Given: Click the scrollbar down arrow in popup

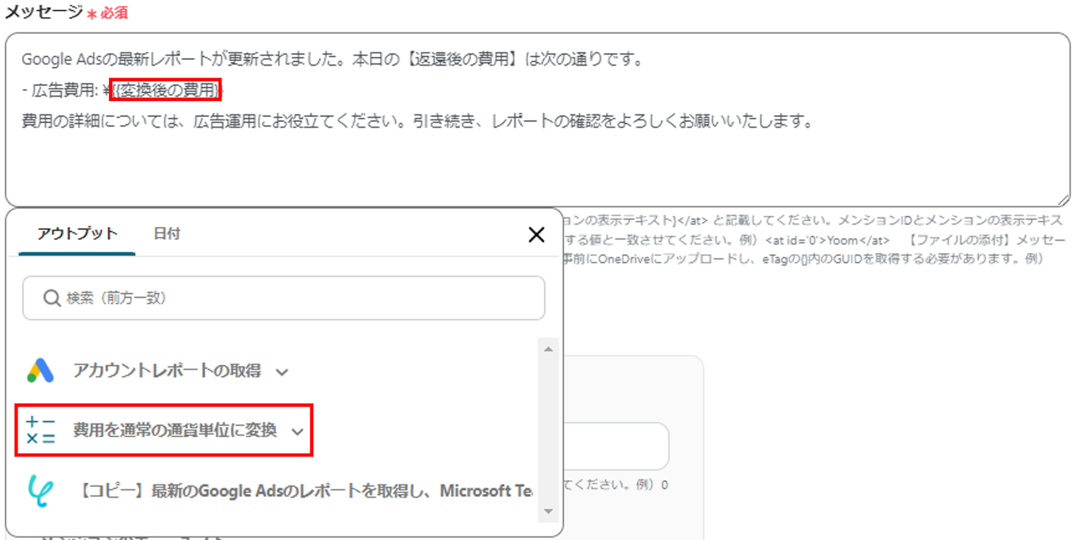Looking at the screenshot, I should [x=549, y=512].
